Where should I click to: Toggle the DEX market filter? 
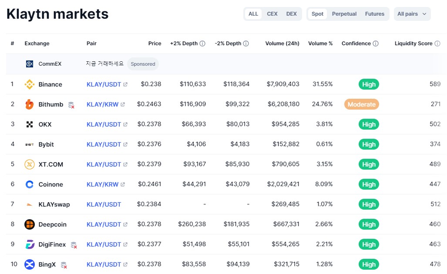[291, 13]
